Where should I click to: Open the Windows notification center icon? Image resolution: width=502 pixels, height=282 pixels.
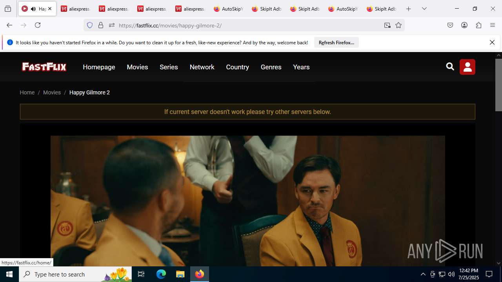click(489, 274)
